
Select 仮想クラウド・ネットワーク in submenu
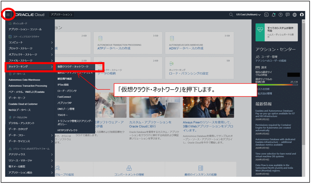(x=73, y=67)
